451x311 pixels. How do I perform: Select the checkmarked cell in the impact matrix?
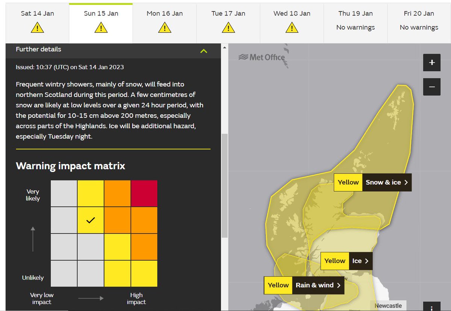pyautogui.click(x=90, y=220)
